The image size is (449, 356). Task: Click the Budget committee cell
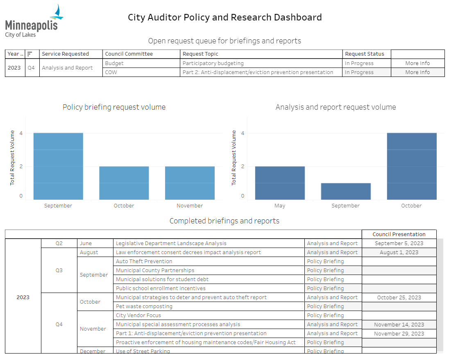pos(141,63)
